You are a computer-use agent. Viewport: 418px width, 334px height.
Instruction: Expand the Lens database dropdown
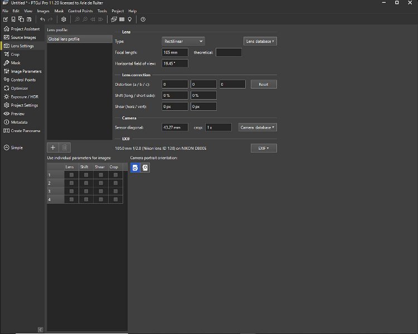point(260,41)
